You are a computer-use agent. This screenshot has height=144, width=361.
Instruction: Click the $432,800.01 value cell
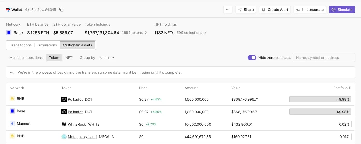tap(242, 124)
